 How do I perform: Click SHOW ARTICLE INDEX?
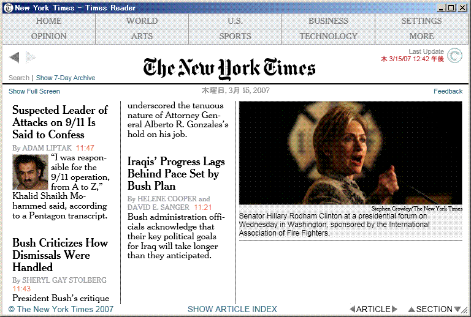[232, 309]
